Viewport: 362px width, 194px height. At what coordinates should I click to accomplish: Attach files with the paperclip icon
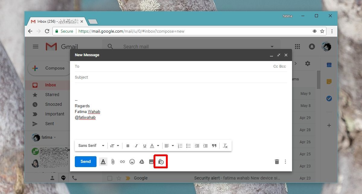tap(113, 162)
